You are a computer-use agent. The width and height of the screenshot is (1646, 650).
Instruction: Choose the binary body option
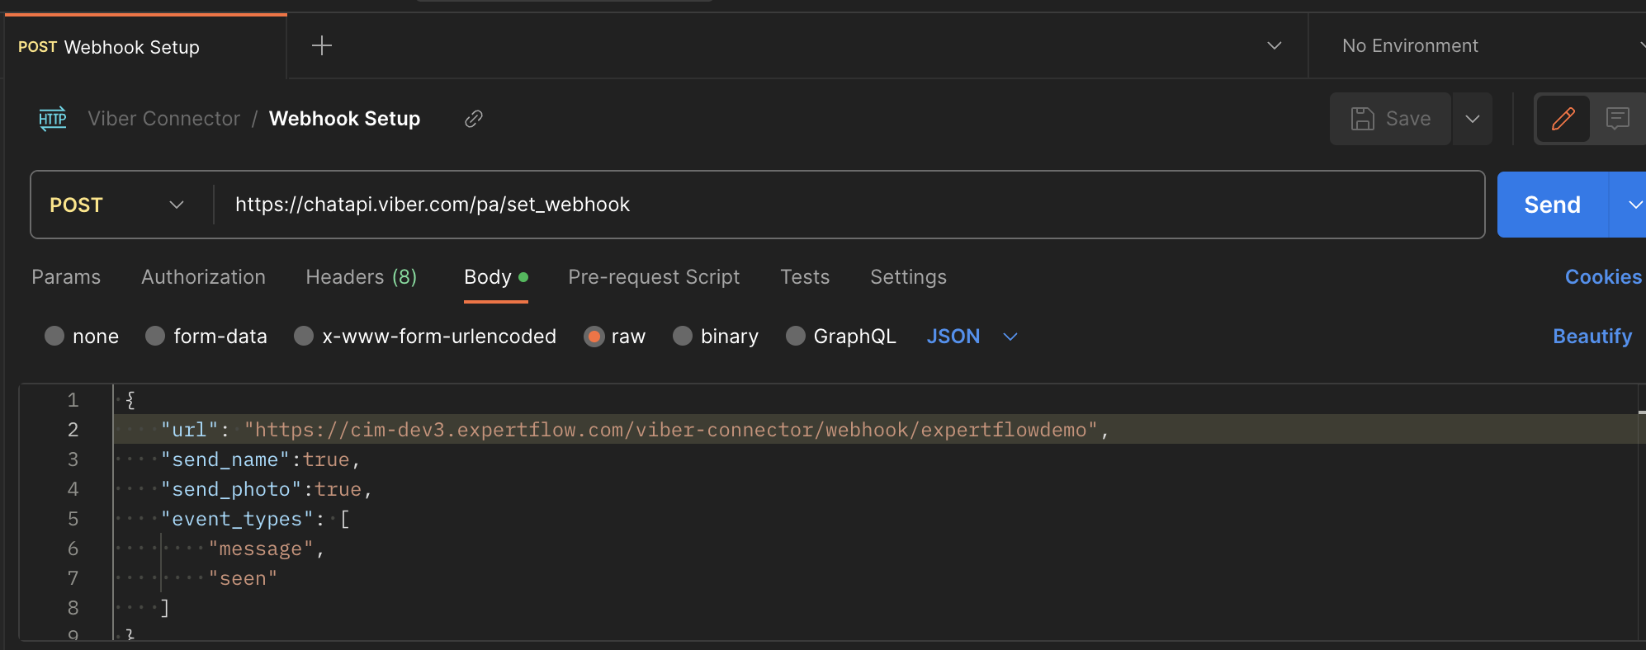click(683, 337)
